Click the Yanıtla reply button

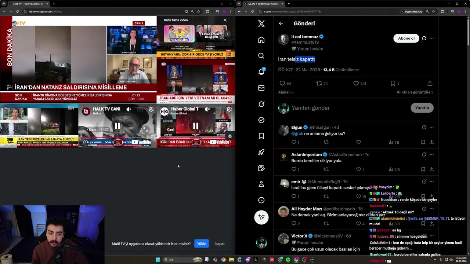(422, 108)
